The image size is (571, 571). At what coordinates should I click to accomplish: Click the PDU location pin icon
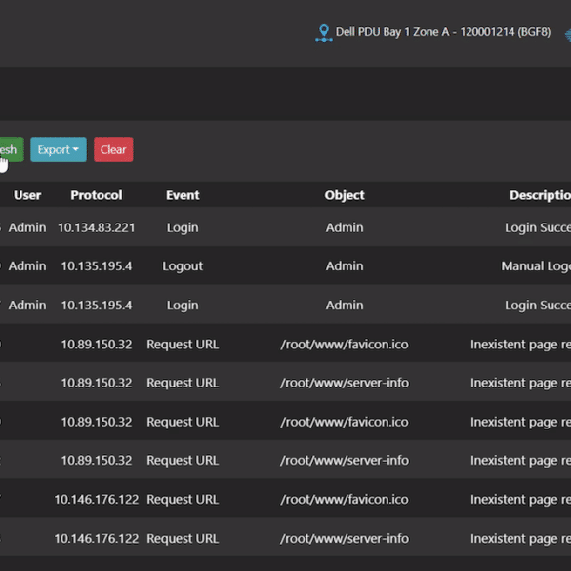pos(323,33)
